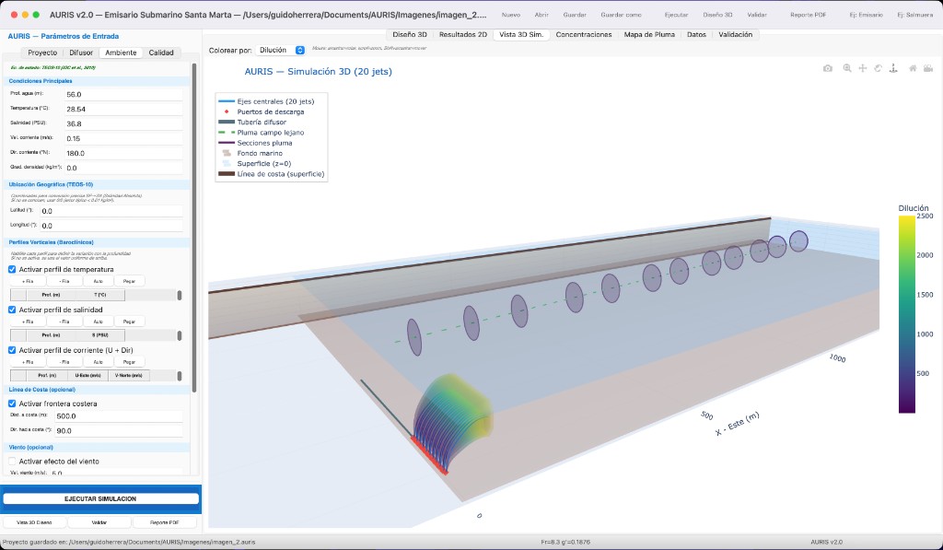The height and width of the screenshot is (550, 943).
Task: Load the Ej: Salmuera example
Action: (x=914, y=15)
